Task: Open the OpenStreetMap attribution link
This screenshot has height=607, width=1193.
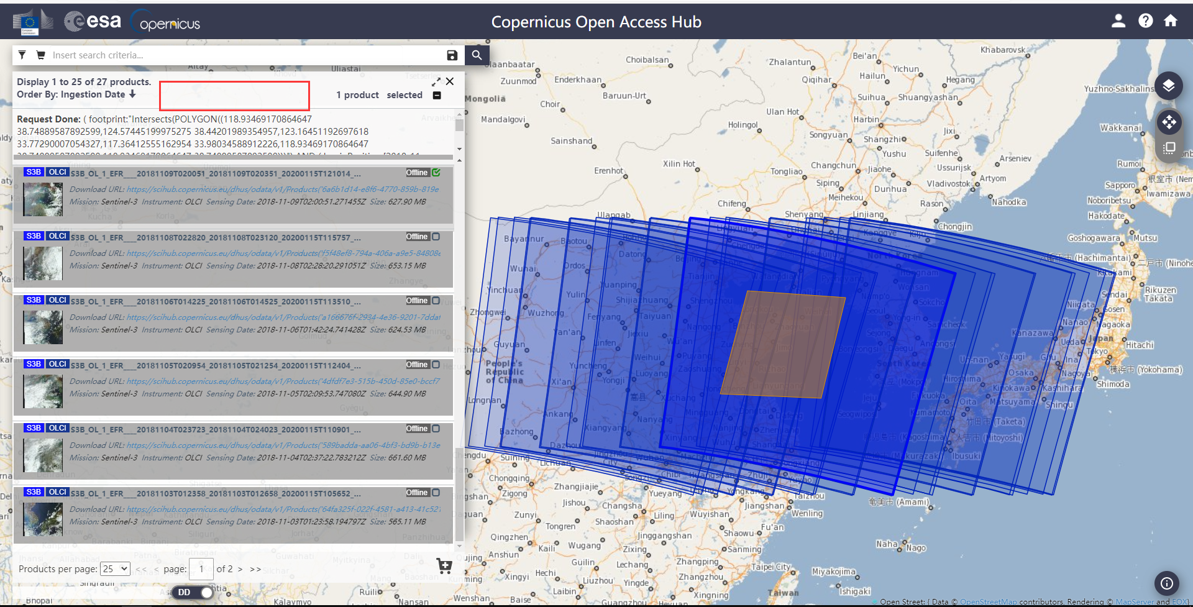Action: (989, 601)
